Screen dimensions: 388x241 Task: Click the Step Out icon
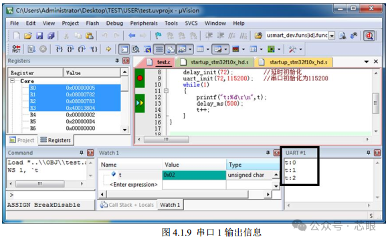click(x=82, y=50)
